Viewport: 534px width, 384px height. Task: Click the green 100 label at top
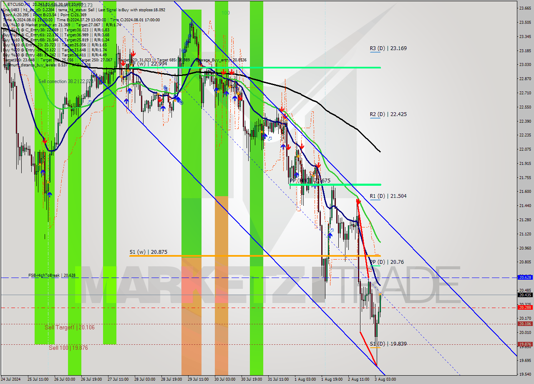[x=225, y=13]
